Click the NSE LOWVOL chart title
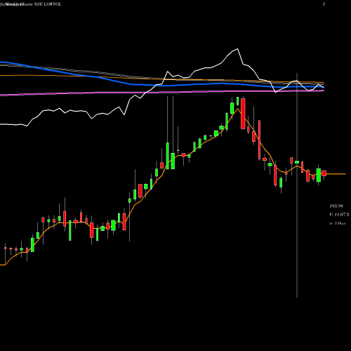This screenshot has height=351, width=351. (31, 4)
